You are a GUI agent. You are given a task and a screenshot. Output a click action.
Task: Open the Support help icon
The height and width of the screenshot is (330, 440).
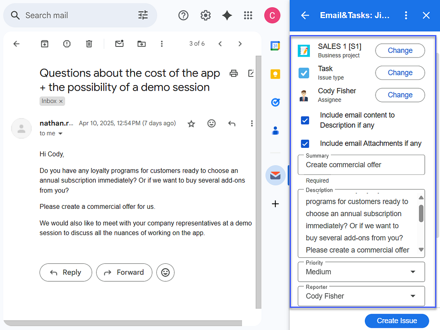pyautogui.click(x=183, y=15)
